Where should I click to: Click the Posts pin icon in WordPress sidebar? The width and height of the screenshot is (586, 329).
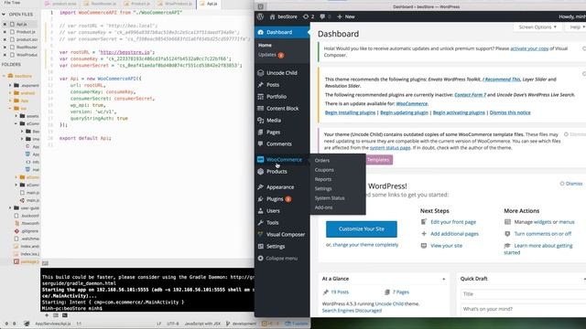click(x=260, y=85)
